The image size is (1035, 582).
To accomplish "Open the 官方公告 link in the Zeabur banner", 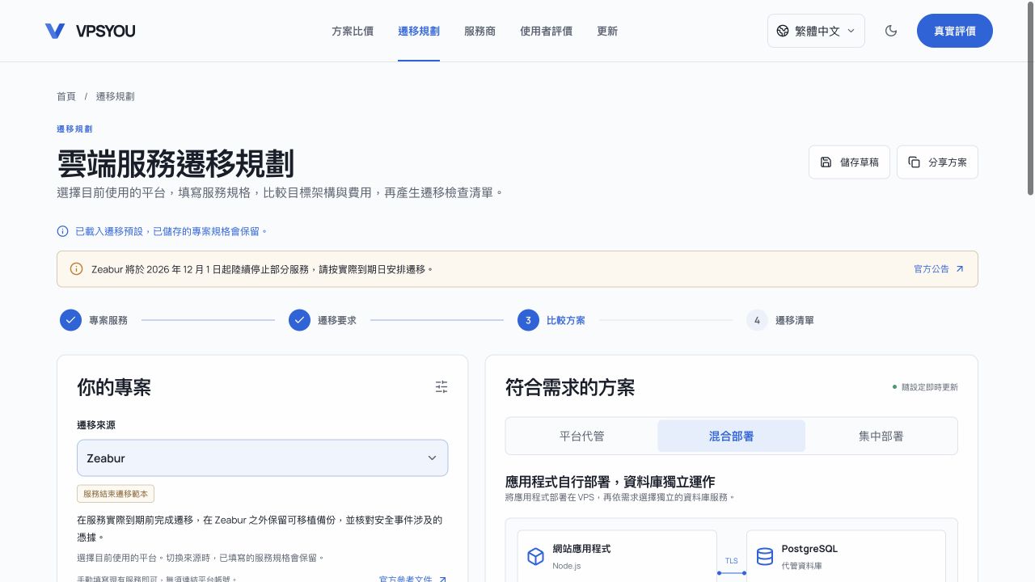I will [x=939, y=269].
